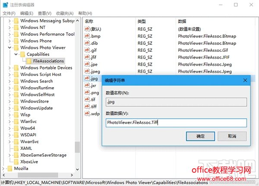Click the Registry Editor app icon in title bar
Viewport: 259px width, 186px height.
click(x=5, y=5)
